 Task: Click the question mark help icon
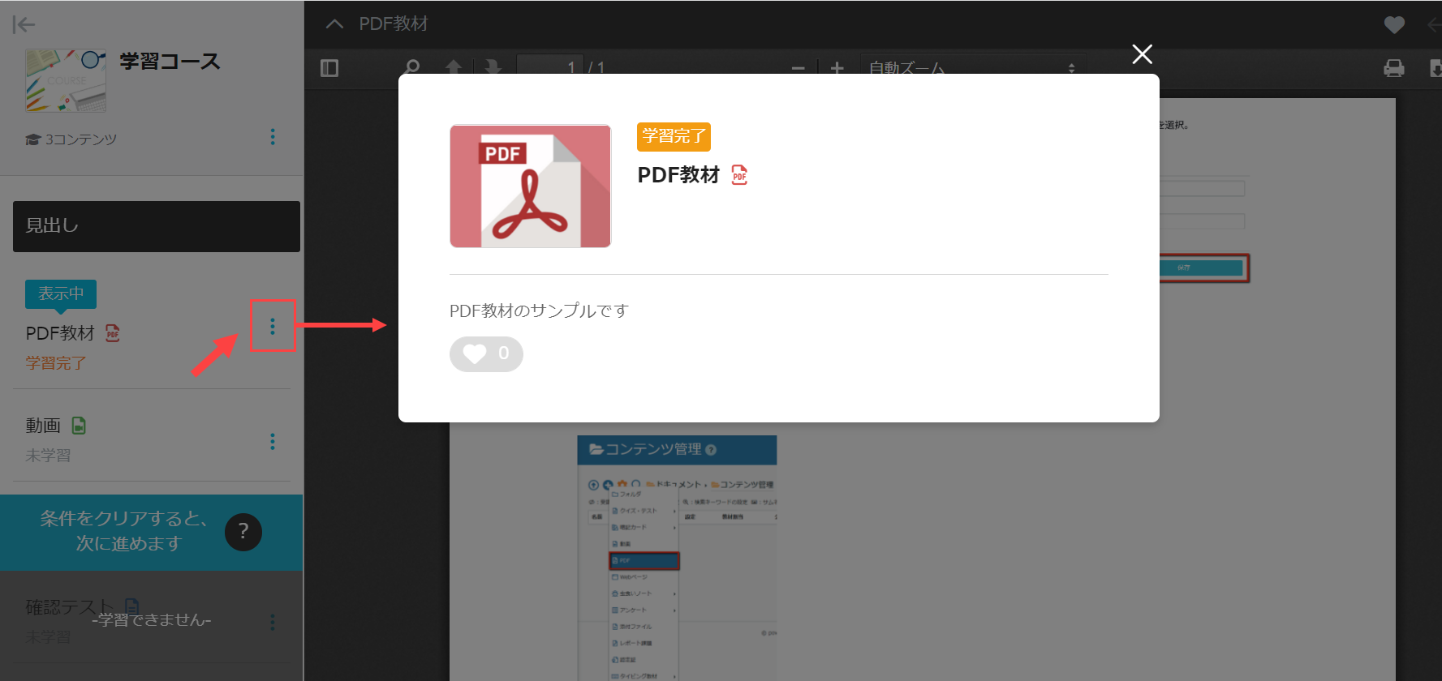(243, 532)
